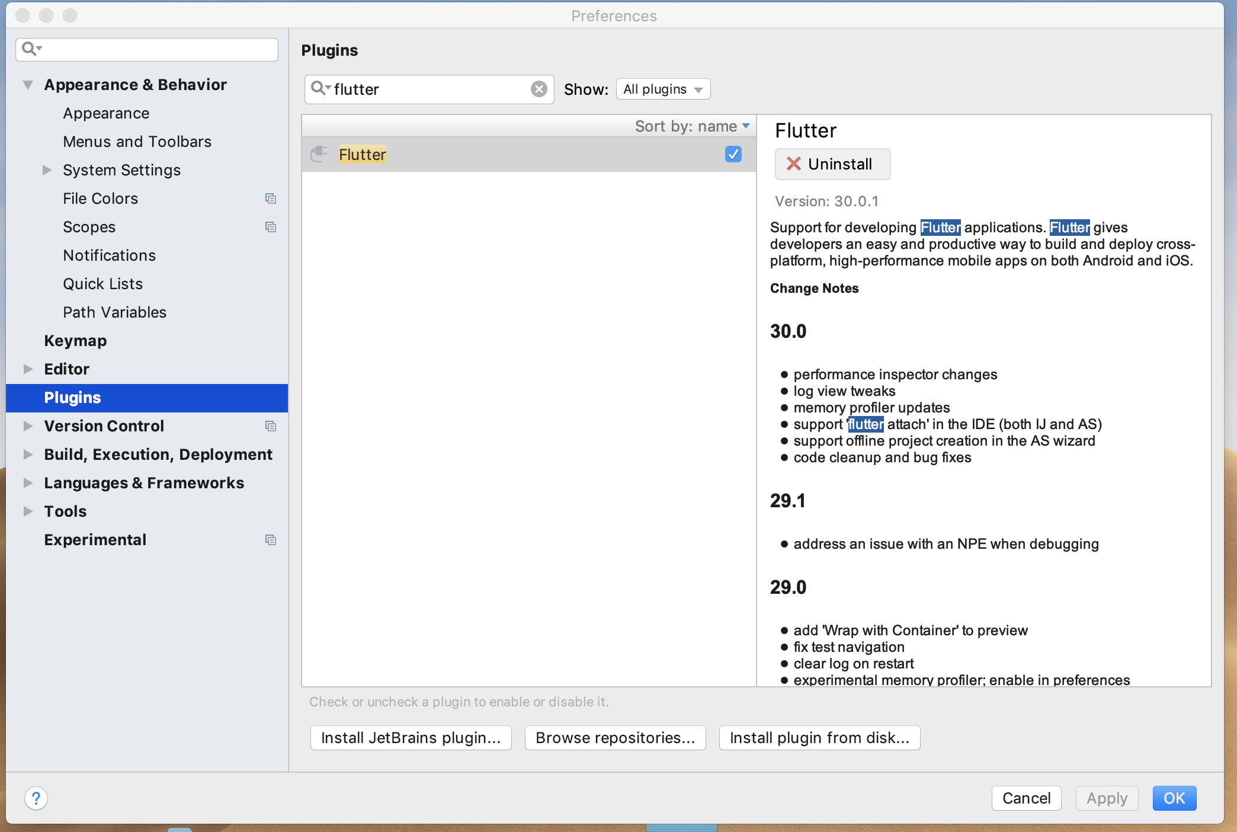
Task: Click the Flutter plugin plug icon
Action: (319, 154)
